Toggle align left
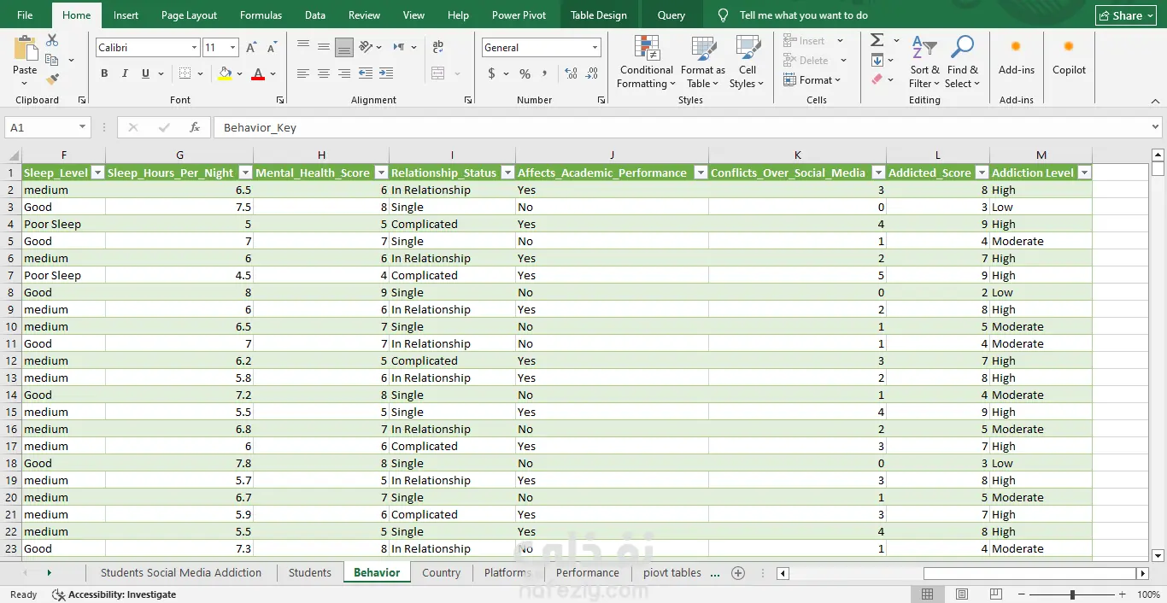Image resolution: width=1167 pixels, height=603 pixels. pyautogui.click(x=302, y=73)
